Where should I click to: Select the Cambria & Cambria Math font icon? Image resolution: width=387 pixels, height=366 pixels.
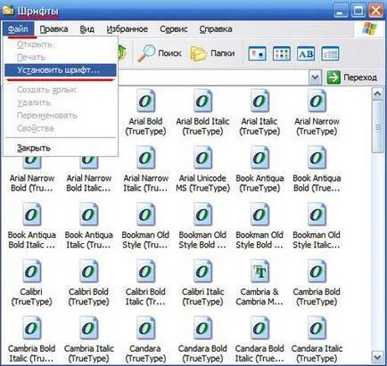[x=259, y=272]
